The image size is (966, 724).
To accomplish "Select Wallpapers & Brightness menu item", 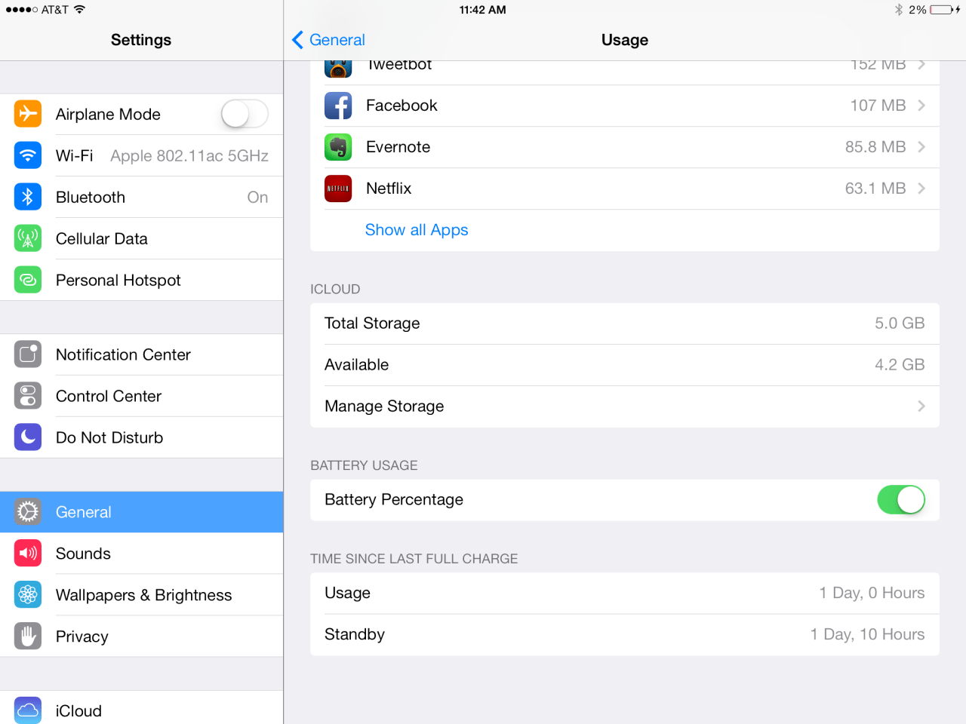I will 143,595.
